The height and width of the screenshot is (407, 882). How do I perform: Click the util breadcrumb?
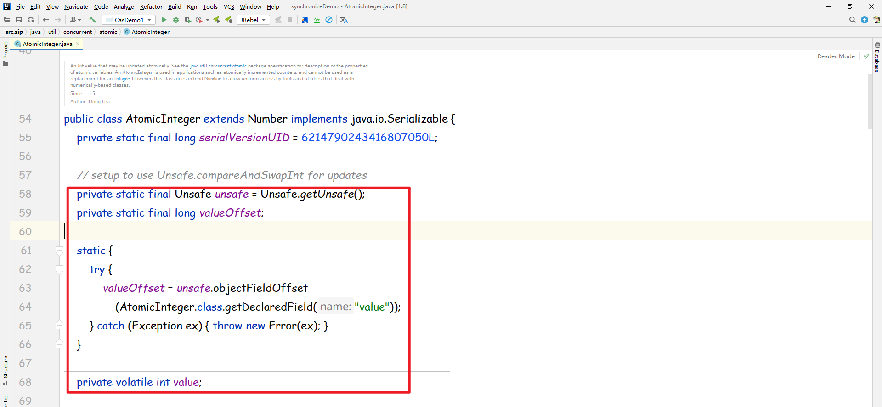52,32
